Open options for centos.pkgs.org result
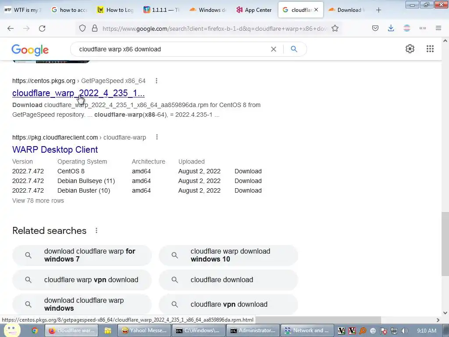The image size is (449, 337). 157,81
